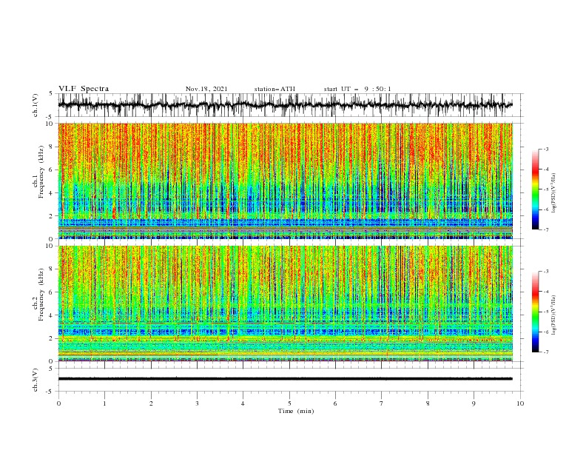Screen dimensions: 586x453
Task: Click time axis tick label "7"
Action: click(x=382, y=403)
